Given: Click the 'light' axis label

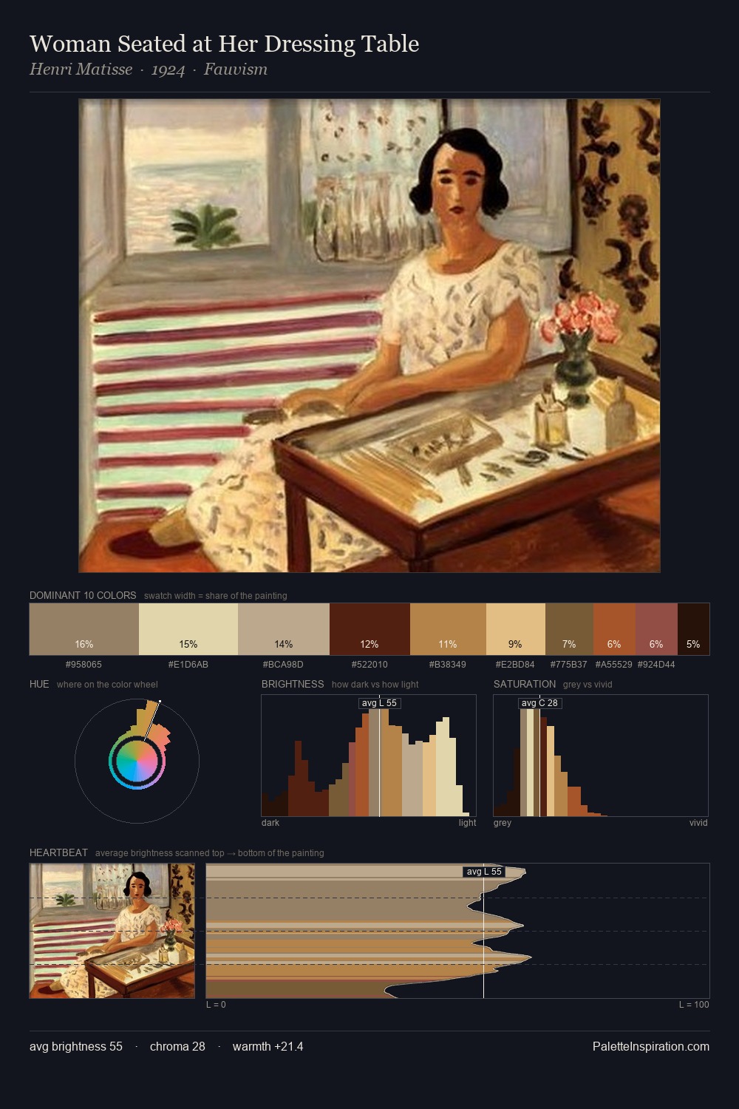Looking at the screenshot, I should click(468, 822).
